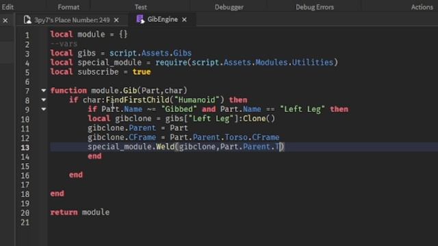Click the "Left Leg" string on line 9
438x246 pixels.
[302, 109]
